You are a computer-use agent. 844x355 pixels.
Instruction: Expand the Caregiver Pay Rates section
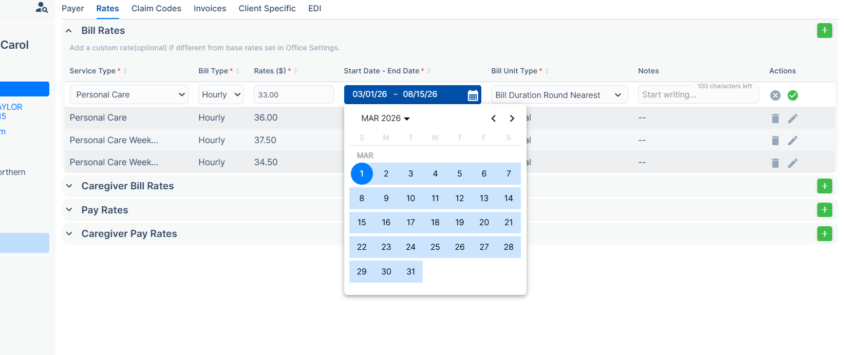pos(69,233)
